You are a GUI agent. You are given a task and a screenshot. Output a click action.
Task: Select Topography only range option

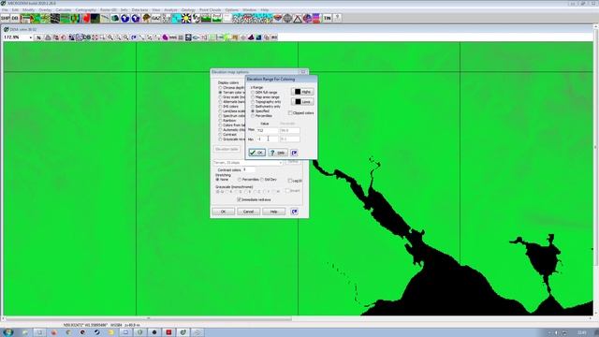(x=253, y=102)
